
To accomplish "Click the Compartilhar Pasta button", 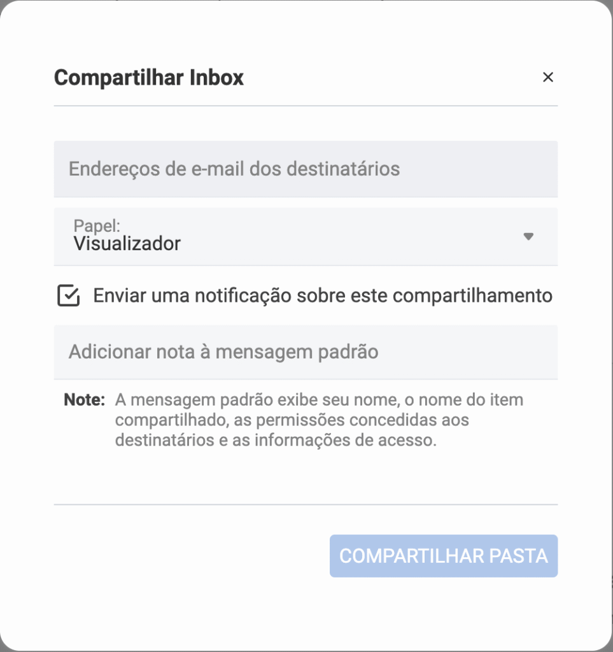I will (443, 556).
